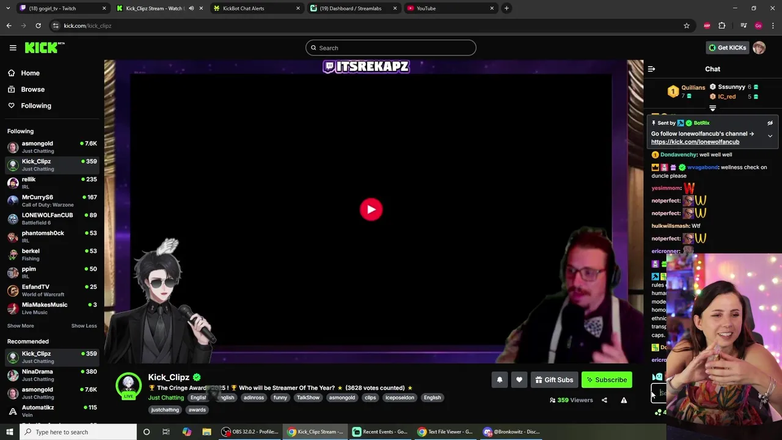Open rellik channel in Following list
The image size is (782, 440).
click(52, 183)
